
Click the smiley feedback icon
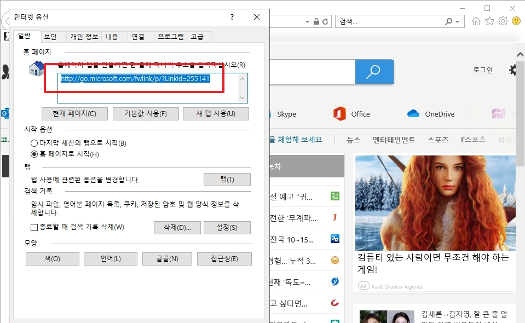point(516,21)
